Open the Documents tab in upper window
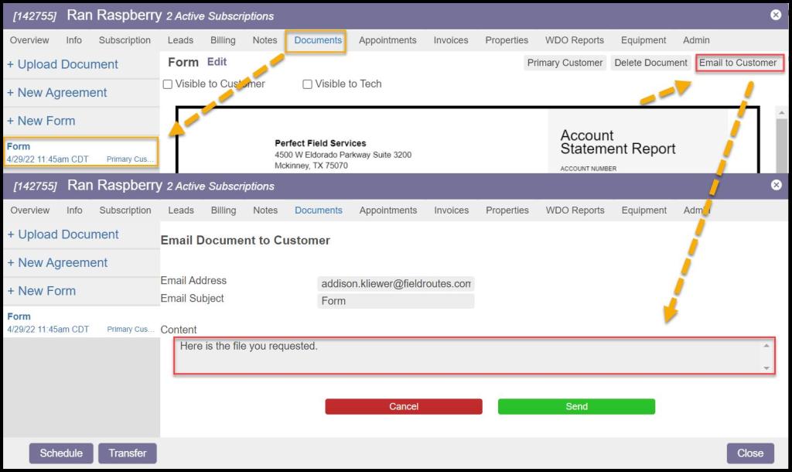This screenshot has height=472, width=792. [x=318, y=40]
